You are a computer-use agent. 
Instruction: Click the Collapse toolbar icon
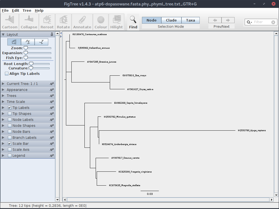point(29,22)
